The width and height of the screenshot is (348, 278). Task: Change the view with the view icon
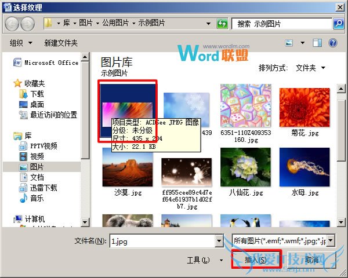(x=289, y=43)
